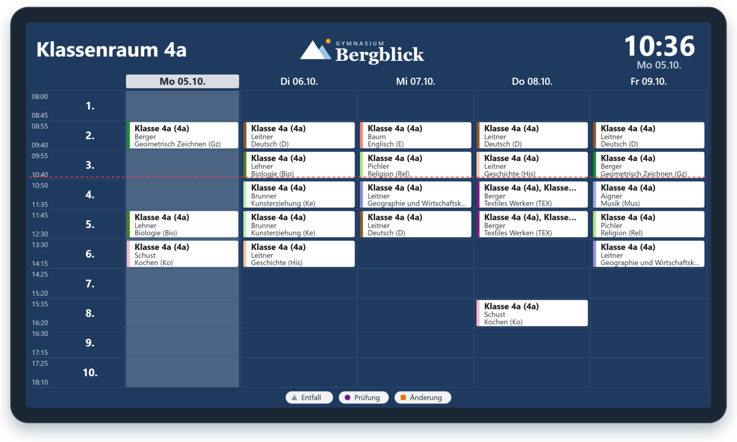Screen dimensions: 737x442
Task: Click the 08:00 start time label
Action: [x=40, y=97]
